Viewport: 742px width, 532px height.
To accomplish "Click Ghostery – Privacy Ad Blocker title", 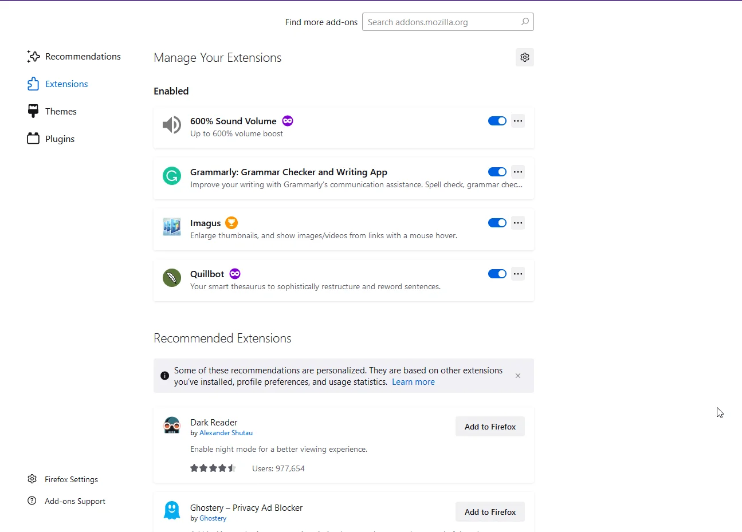I will coord(246,507).
